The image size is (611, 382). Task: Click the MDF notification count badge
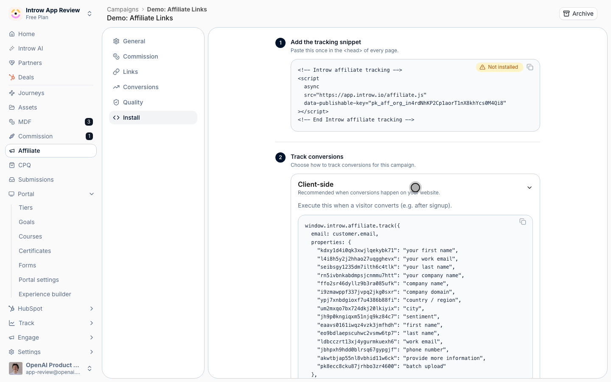tap(89, 122)
